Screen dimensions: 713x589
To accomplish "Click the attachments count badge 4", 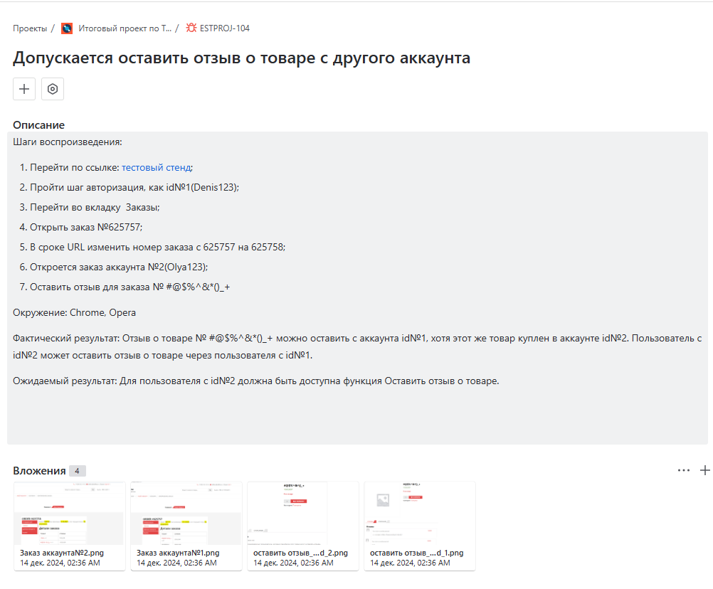I will click(78, 471).
